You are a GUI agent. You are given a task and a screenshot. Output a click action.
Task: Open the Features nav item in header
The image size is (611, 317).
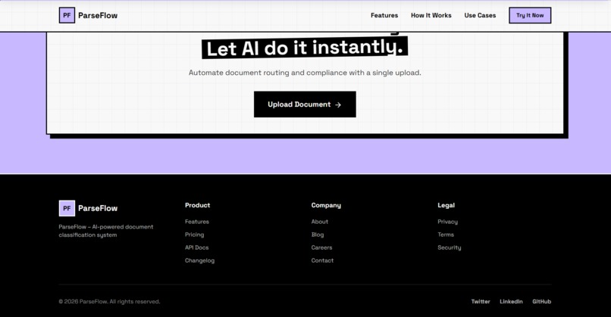(384, 15)
